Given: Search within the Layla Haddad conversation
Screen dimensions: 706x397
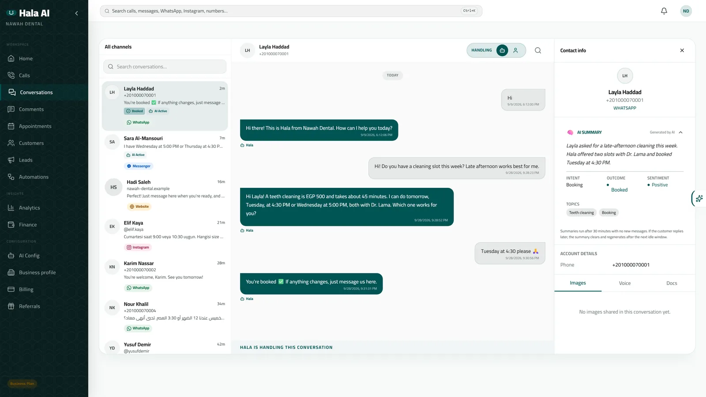Looking at the screenshot, I should tap(538, 50).
